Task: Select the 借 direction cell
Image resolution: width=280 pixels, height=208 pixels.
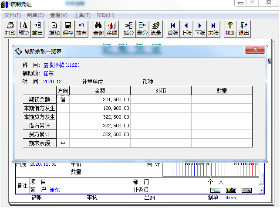Action: pyautogui.click(x=63, y=99)
